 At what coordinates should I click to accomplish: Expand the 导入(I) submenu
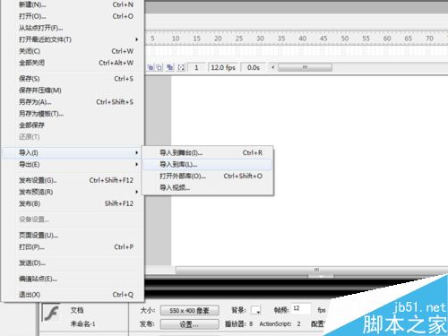[72, 152]
